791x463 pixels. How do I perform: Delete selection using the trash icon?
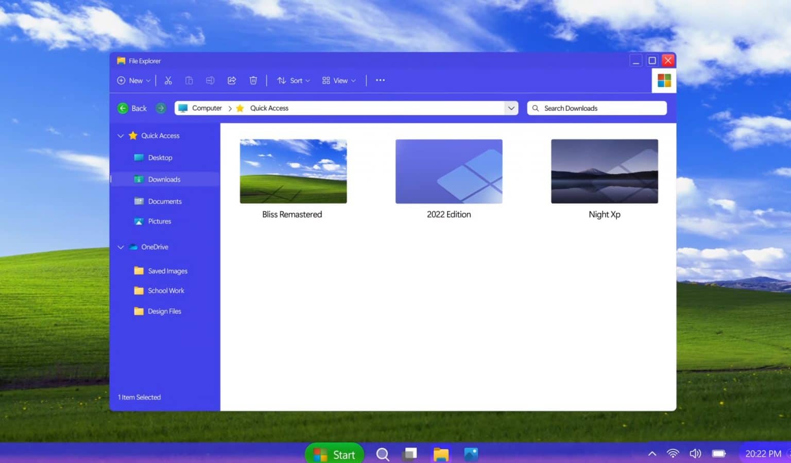253,80
